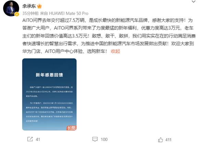Viewport: 201px width, 143px height.
Task: Click the repost count 41
Action: pyautogui.click(x=38, y=139)
